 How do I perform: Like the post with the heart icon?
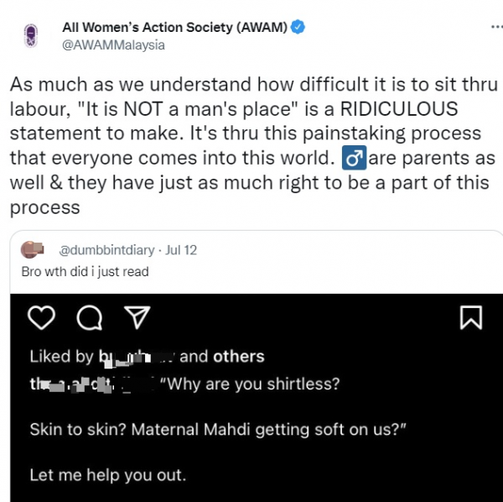click(x=41, y=316)
